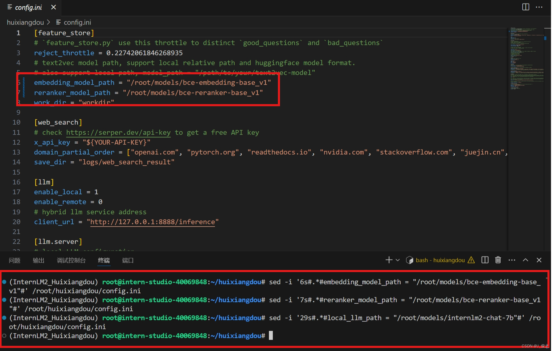Click the enable_local = 1 line
Screen dimensions: 554x351
point(66,192)
